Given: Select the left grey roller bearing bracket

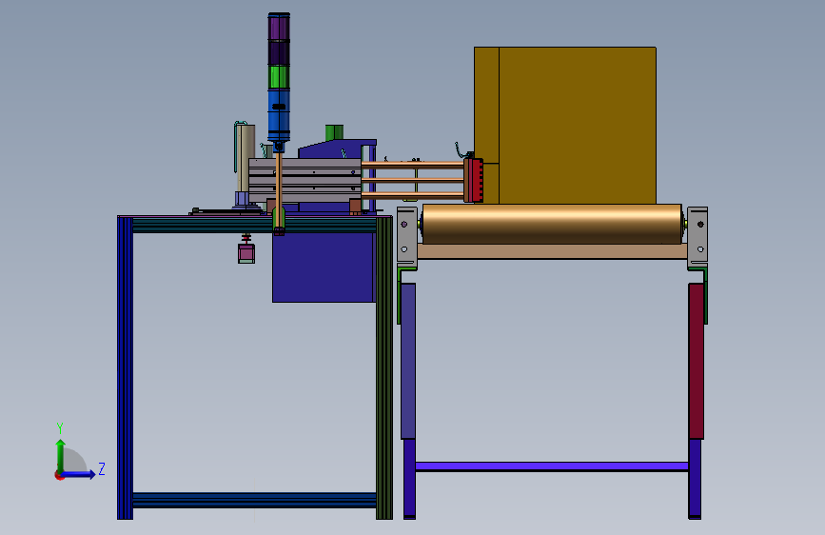Looking at the screenshot, I should point(406,237).
